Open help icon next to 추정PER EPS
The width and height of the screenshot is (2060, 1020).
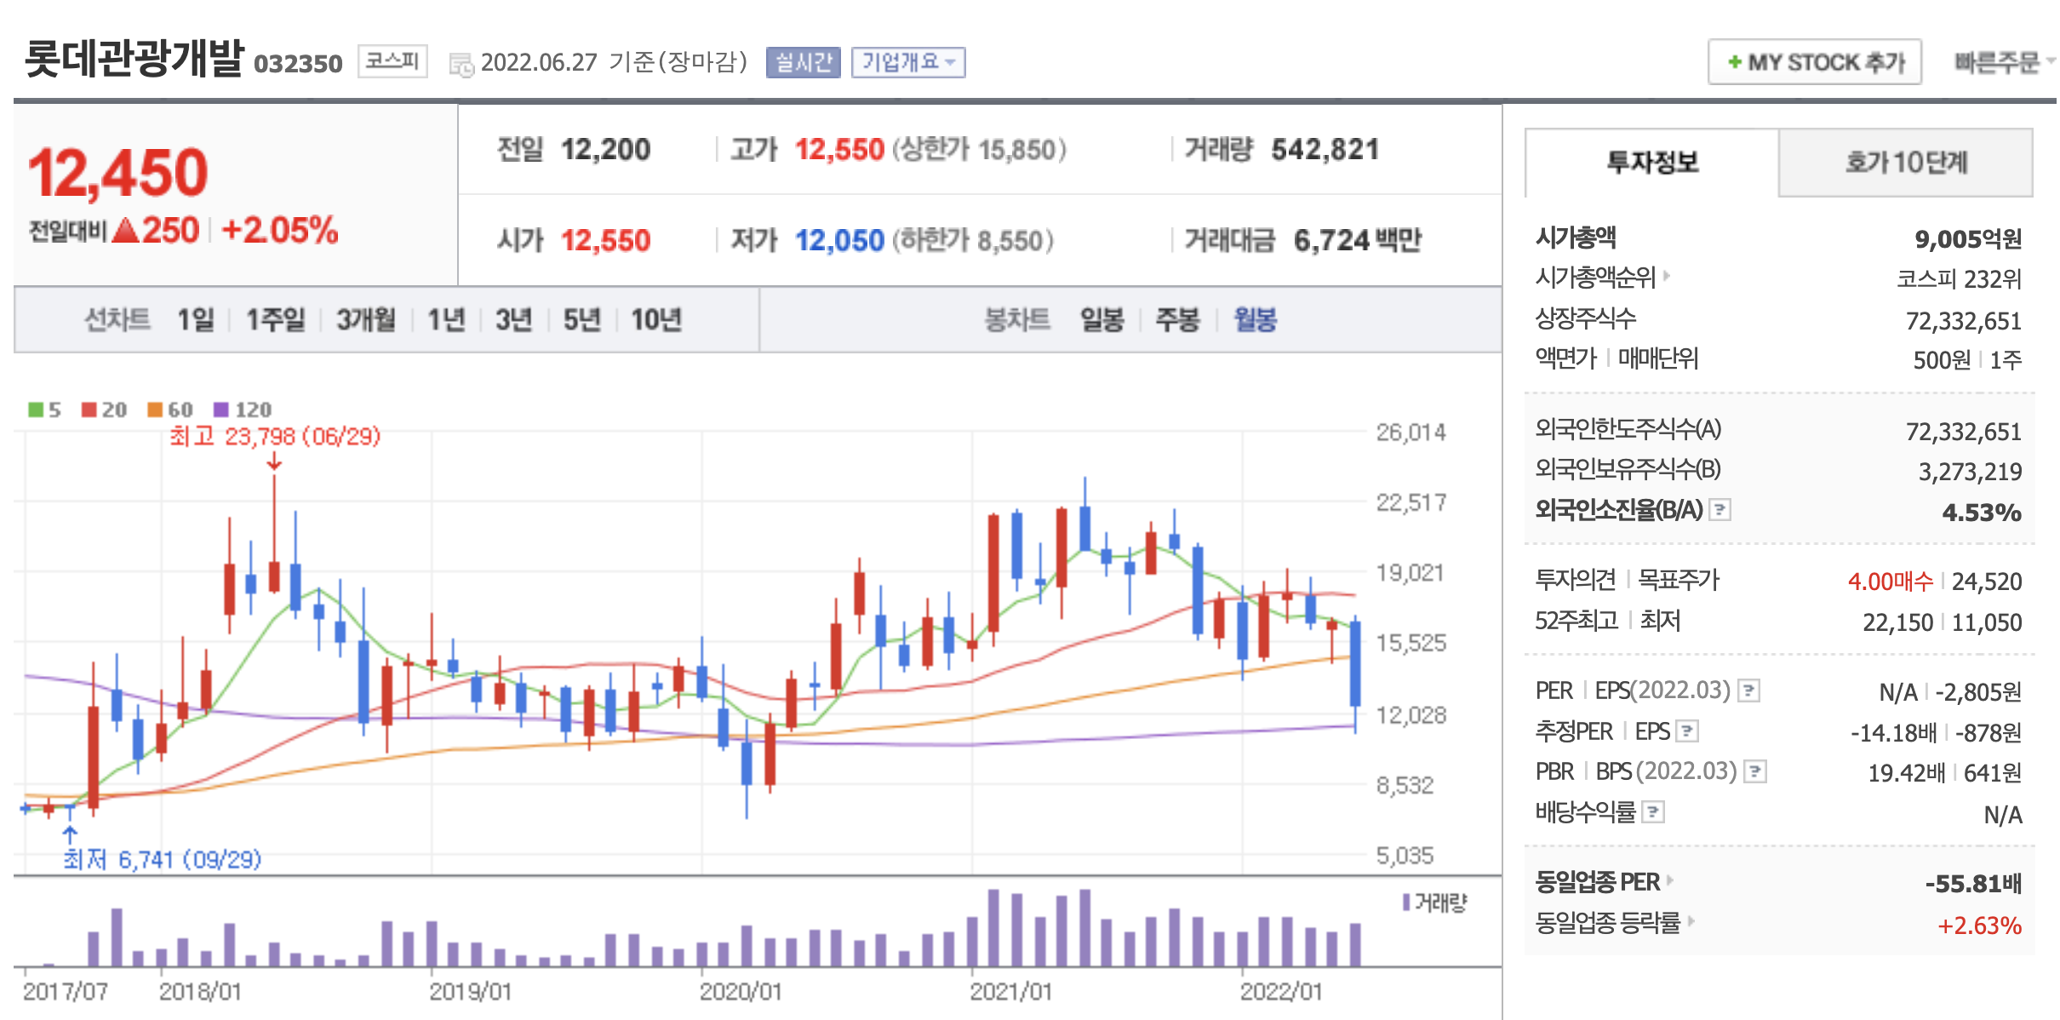click(1688, 731)
